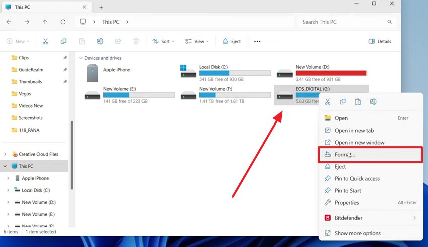
Task: Click the chevron after This PC in address bar
Action: pyautogui.click(x=127, y=22)
